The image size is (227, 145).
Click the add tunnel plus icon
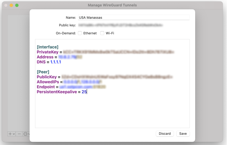coord(10,134)
